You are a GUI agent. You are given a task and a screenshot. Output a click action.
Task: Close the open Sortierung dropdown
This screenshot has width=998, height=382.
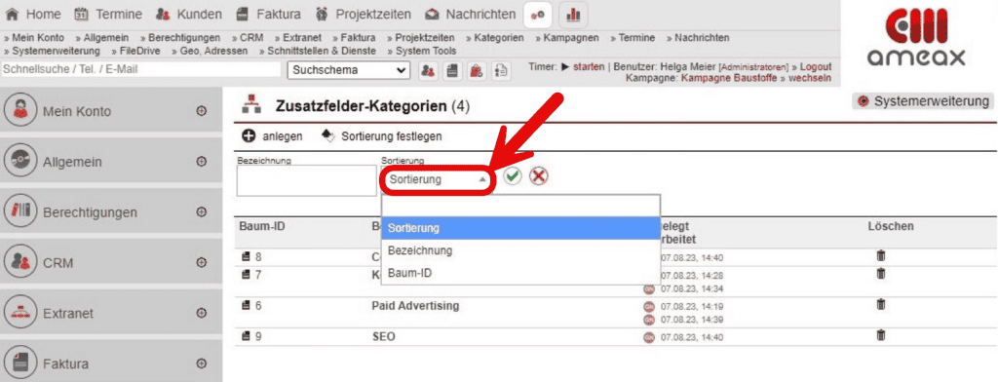coord(437,180)
